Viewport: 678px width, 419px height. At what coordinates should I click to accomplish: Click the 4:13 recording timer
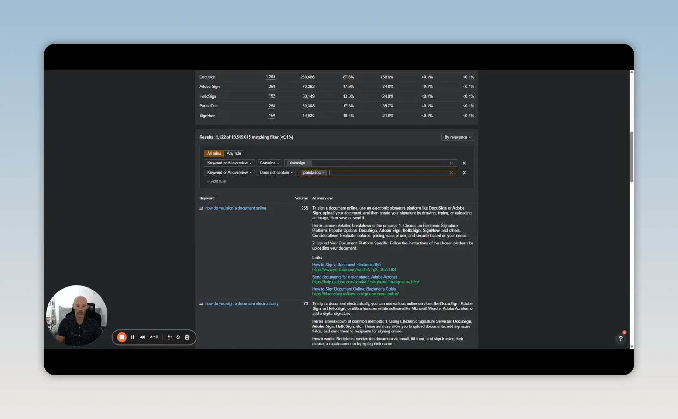point(154,337)
